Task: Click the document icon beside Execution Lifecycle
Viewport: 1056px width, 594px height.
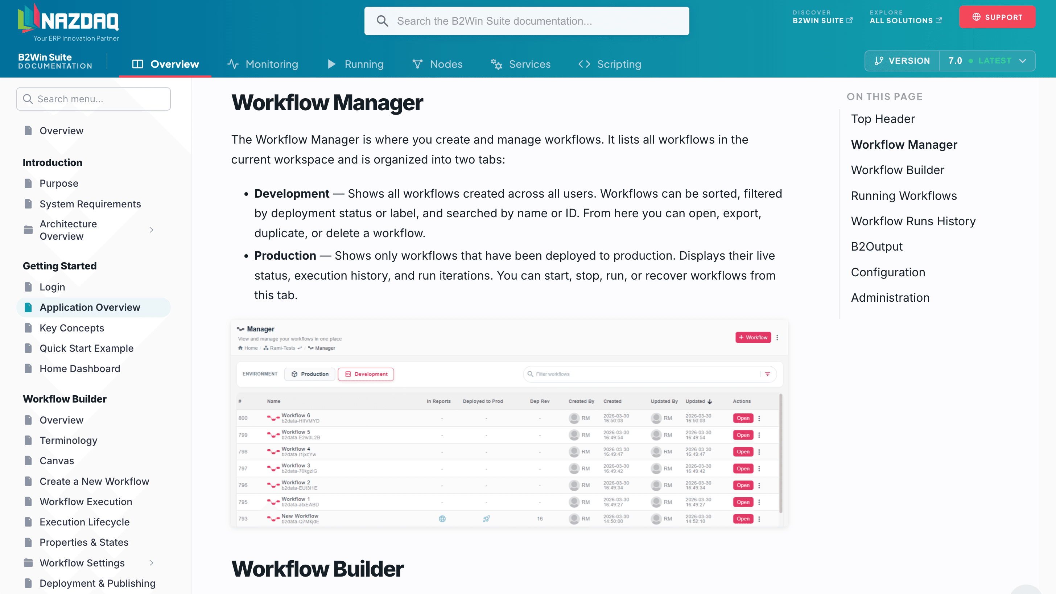Action: coord(28,522)
